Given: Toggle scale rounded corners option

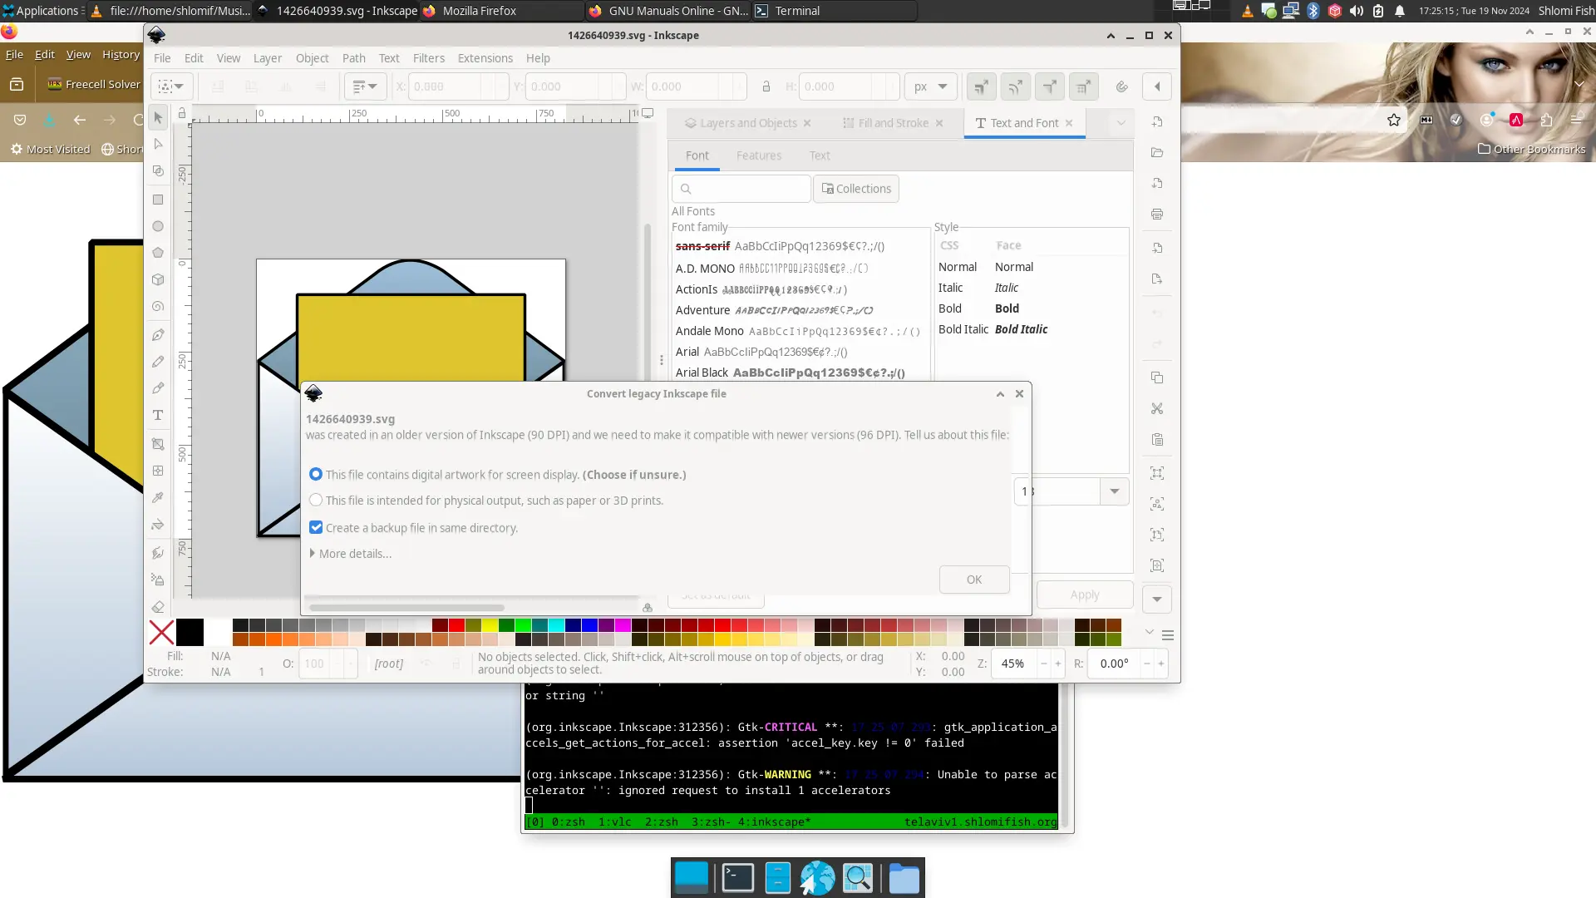Looking at the screenshot, I should coord(1015,86).
